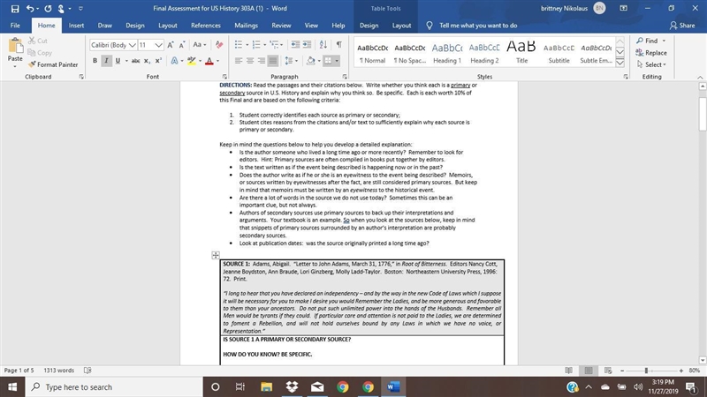Center align the paragraph
This screenshot has width=707, height=397.
point(250,60)
